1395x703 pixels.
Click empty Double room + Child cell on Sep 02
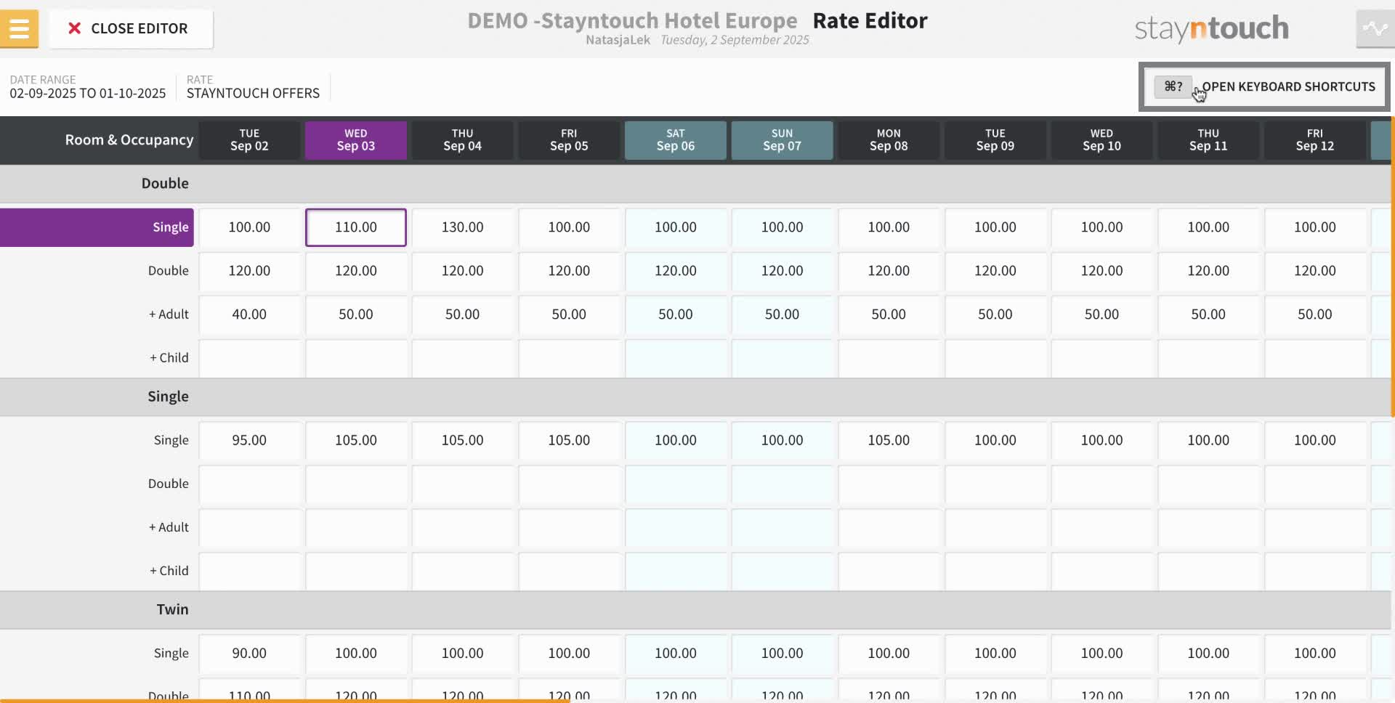(x=249, y=358)
